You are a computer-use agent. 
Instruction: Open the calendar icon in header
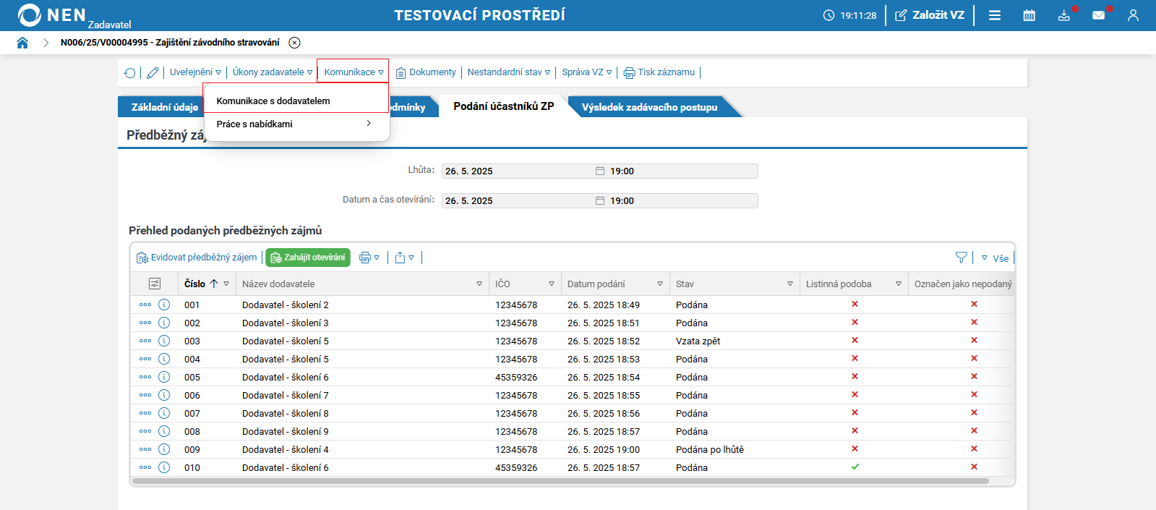(x=1029, y=15)
